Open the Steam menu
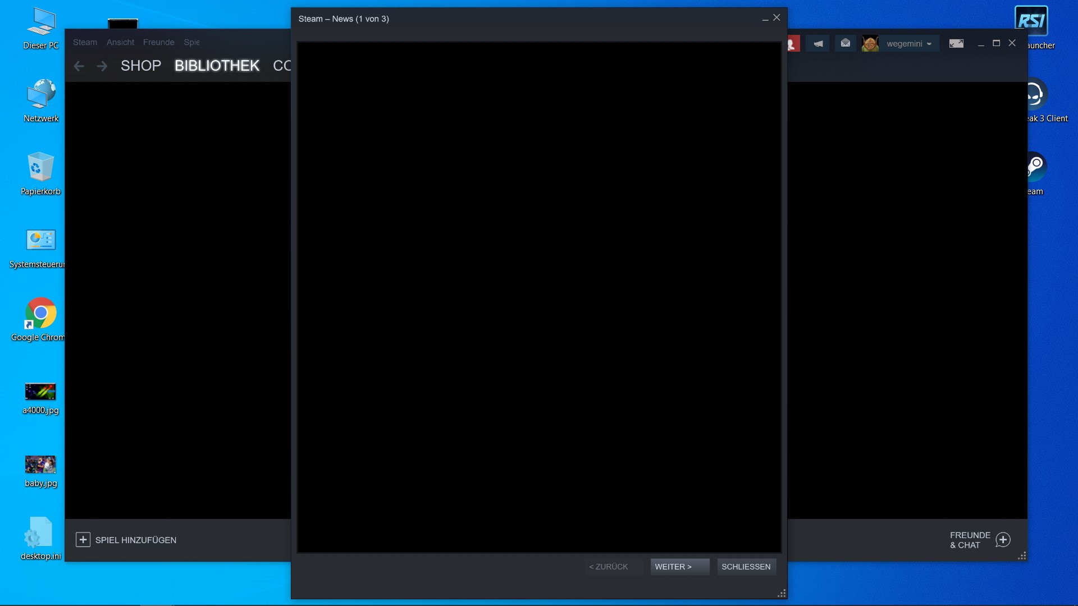 pyautogui.click(x=85, y=42)
